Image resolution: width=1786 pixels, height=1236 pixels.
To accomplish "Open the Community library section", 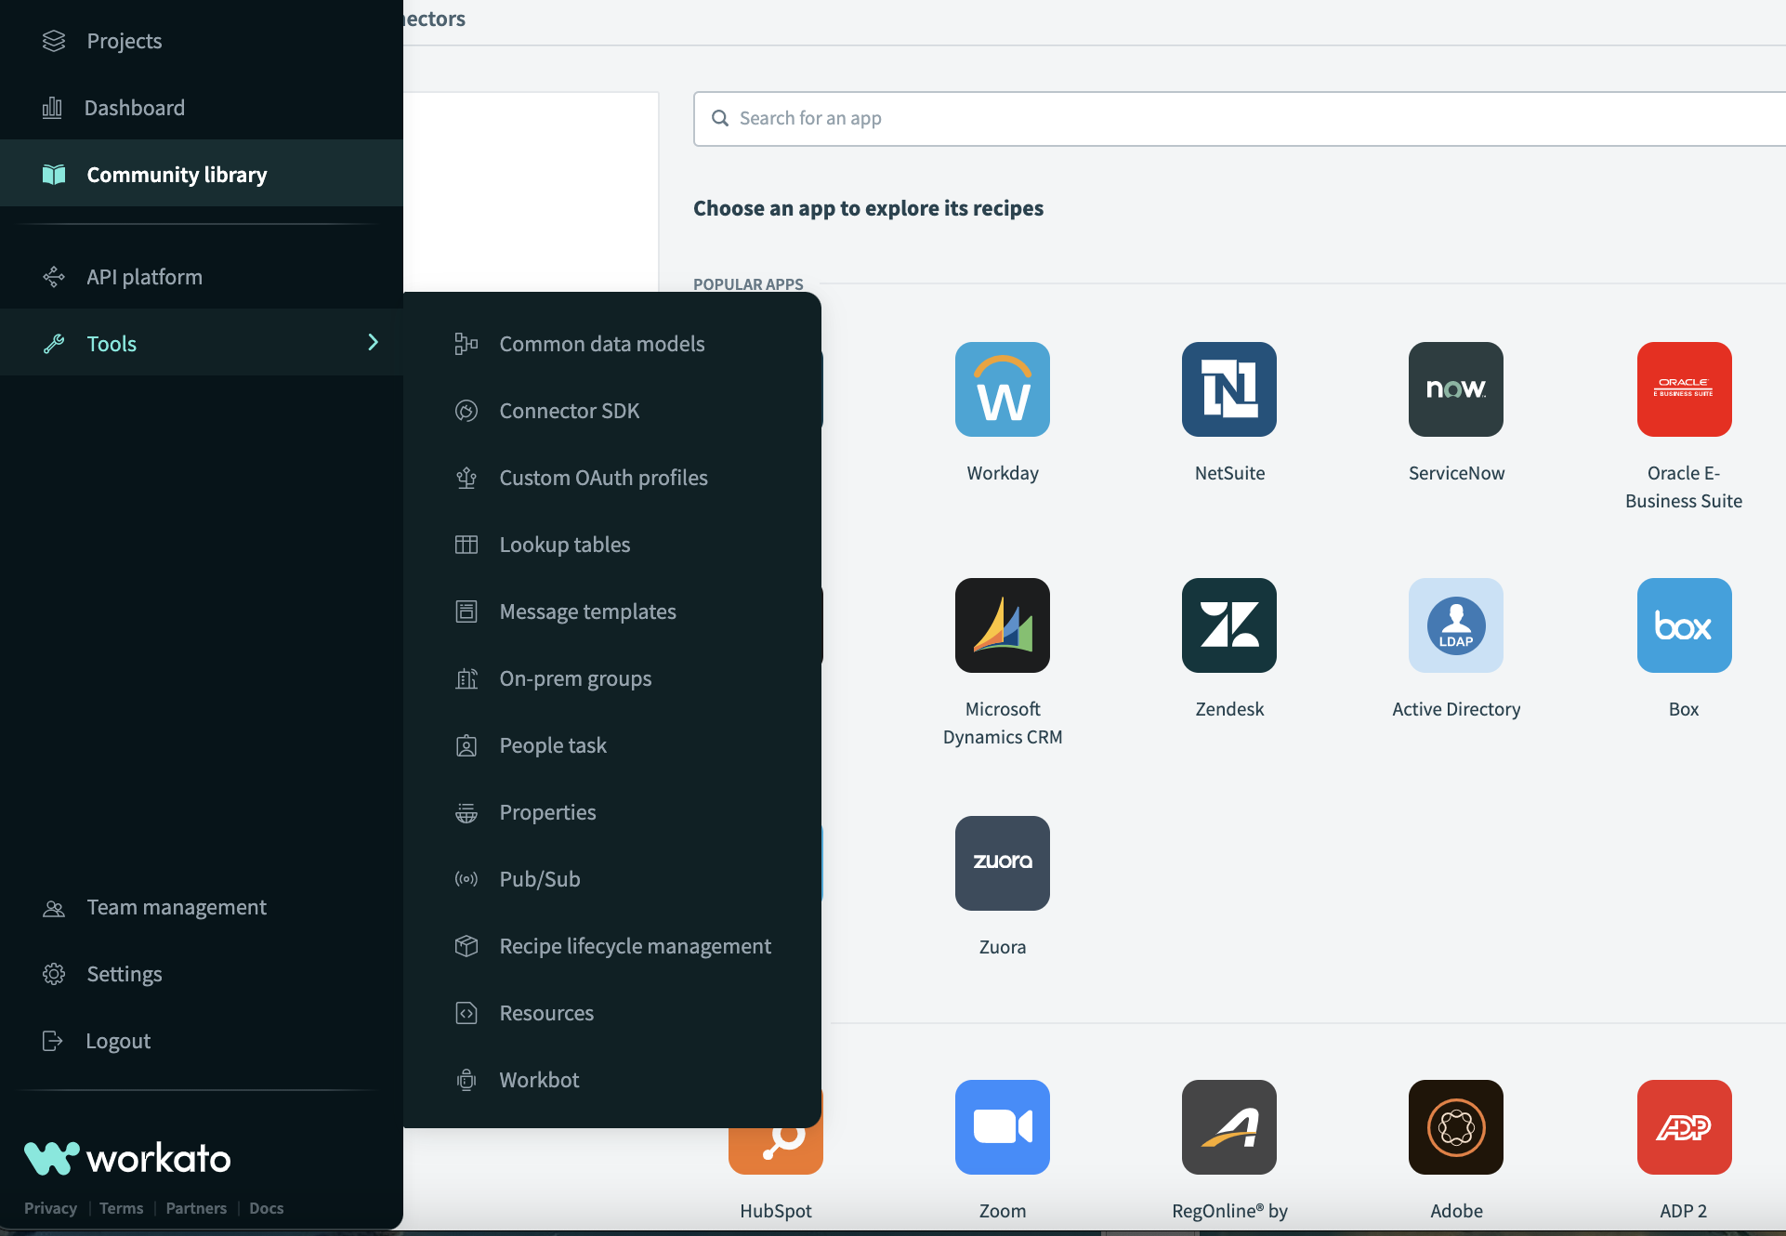I will 176,174.
